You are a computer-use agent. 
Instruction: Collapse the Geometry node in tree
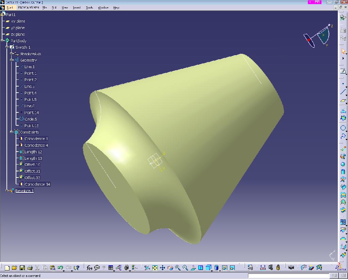(x=12, y=60)
